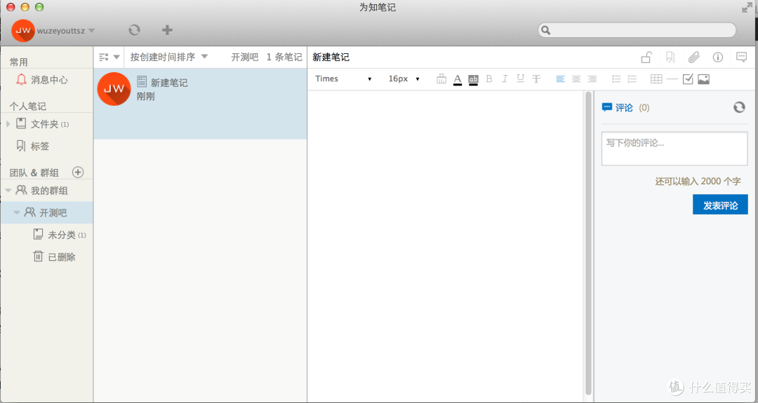
Task: Create a new note with the plus icon
Action: tap(167, 30)
